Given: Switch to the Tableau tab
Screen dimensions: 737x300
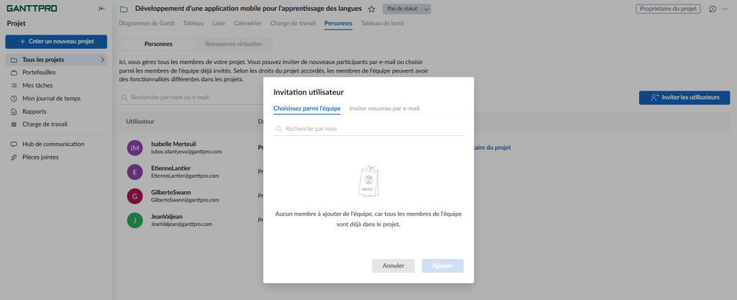Looking at the screenshot, I should tap(193, 23).
